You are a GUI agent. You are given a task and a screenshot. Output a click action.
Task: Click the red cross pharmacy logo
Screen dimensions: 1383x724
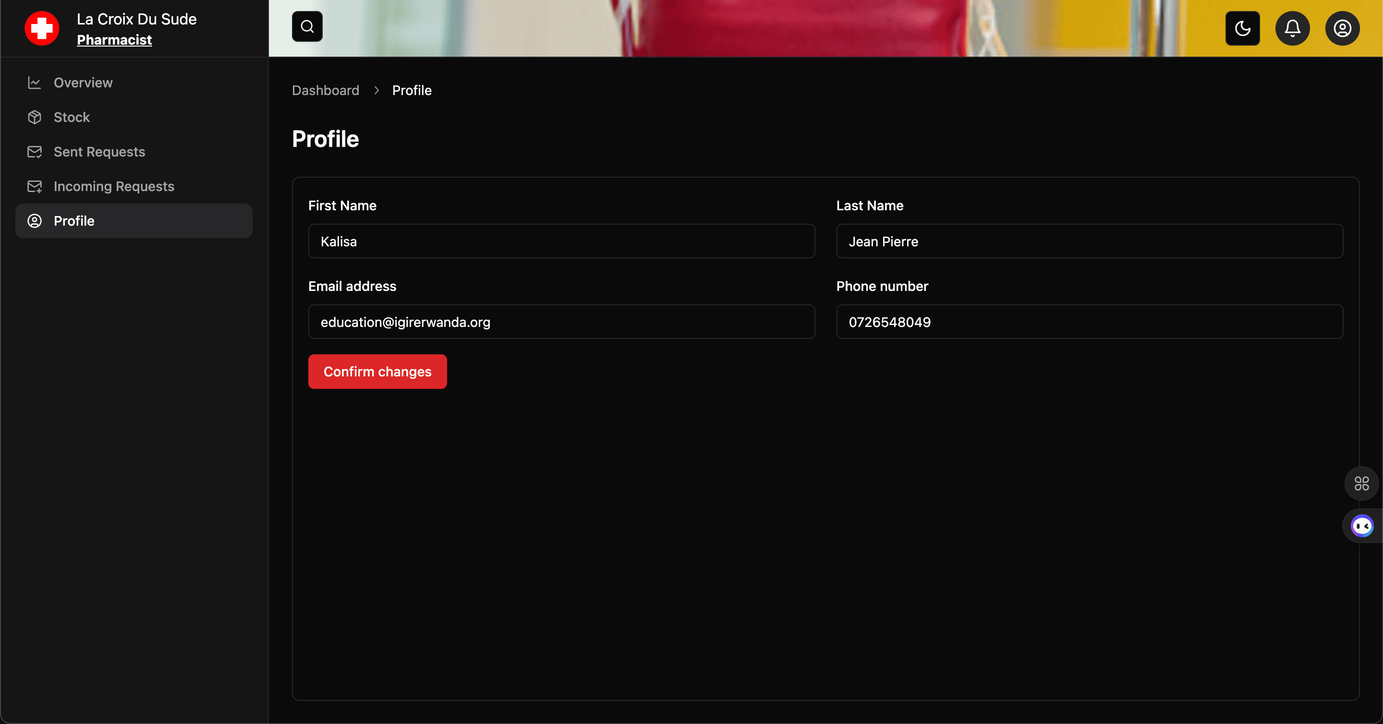pos(42,28)
